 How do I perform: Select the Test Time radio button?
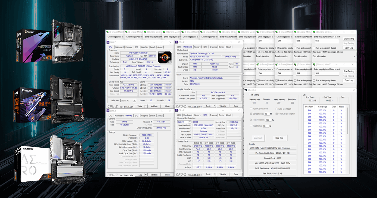(x=251, y=126)
